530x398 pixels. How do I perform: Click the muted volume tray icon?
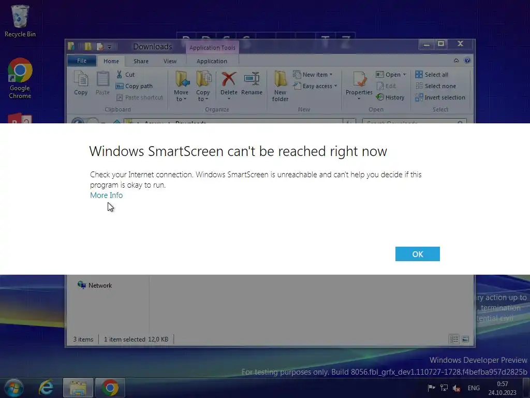coord(457,388)
